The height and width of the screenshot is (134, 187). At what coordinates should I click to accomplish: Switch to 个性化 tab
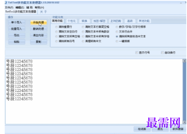click(x=72, y=21)
